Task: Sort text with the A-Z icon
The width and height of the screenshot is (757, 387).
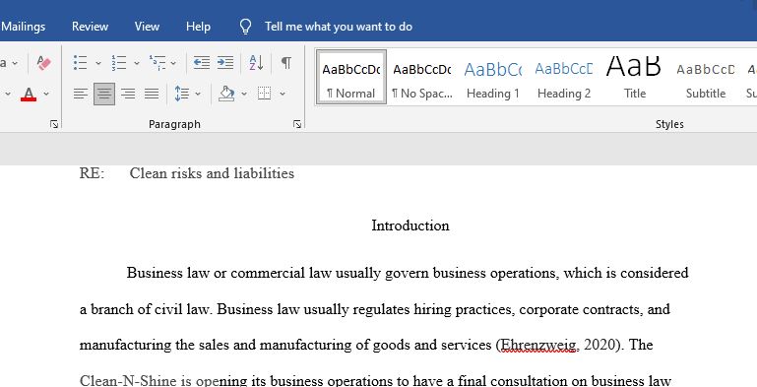Action: pos(256,63)
